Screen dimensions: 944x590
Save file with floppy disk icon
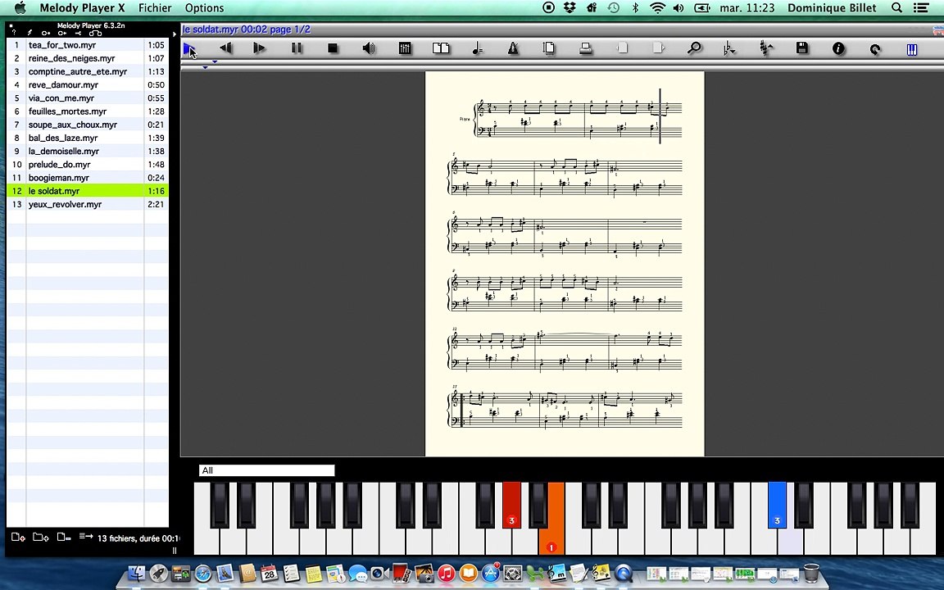click(x=802, y=48)
